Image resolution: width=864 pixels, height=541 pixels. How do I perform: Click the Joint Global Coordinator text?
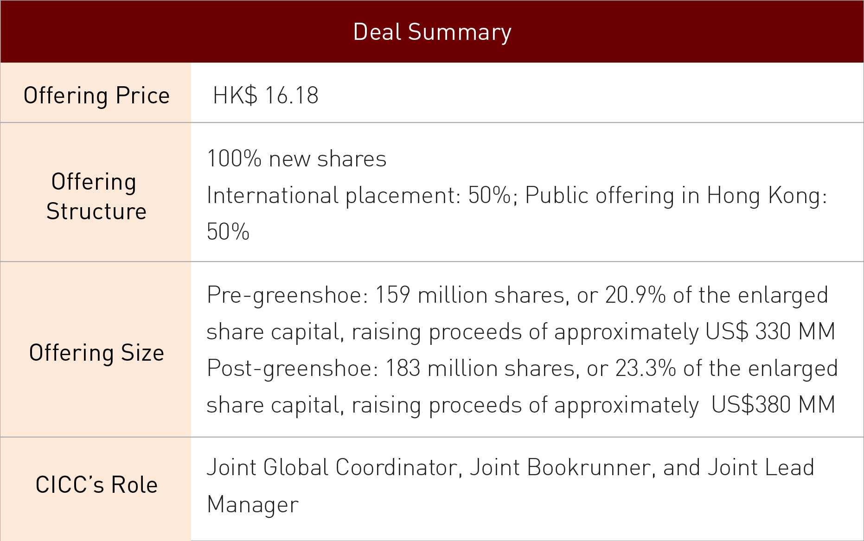pyautogui.click(x=333, y=467)
